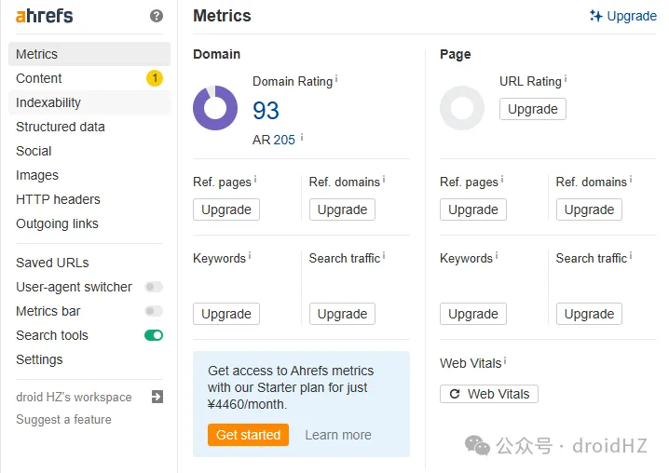The width and height of the screenshot is (669, 473).
Task: Click the Ahrefs logo
Action: [45, 16]
